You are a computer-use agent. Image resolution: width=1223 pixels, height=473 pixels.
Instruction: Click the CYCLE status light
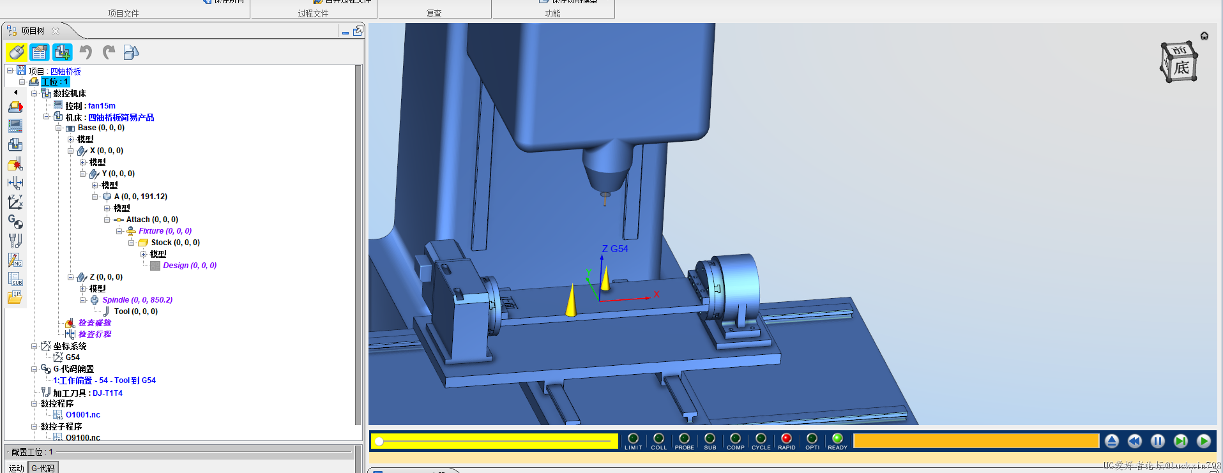pos(761,439)
